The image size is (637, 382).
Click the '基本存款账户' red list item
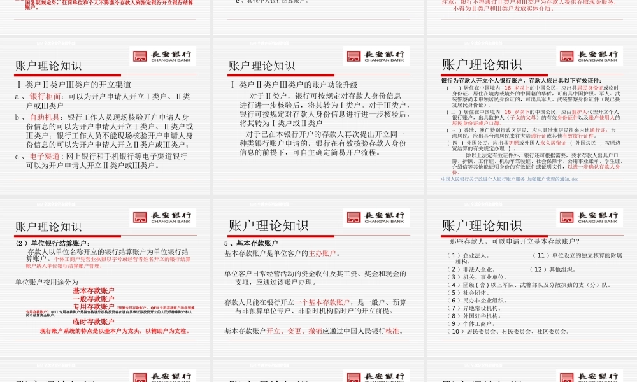pos(94,289)
